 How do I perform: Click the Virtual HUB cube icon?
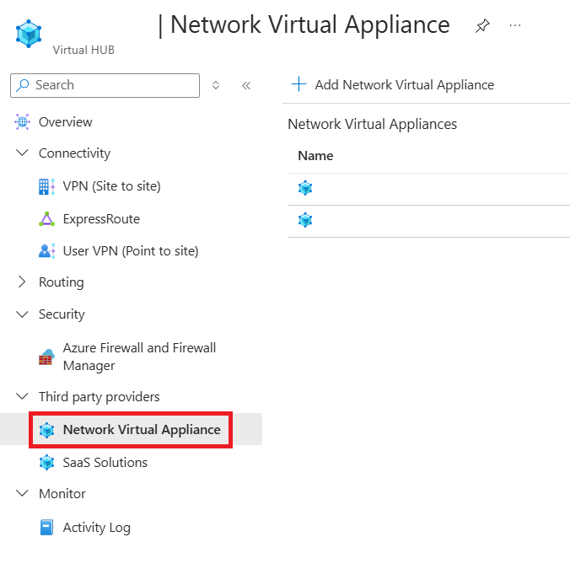click(x=29, y=34)
